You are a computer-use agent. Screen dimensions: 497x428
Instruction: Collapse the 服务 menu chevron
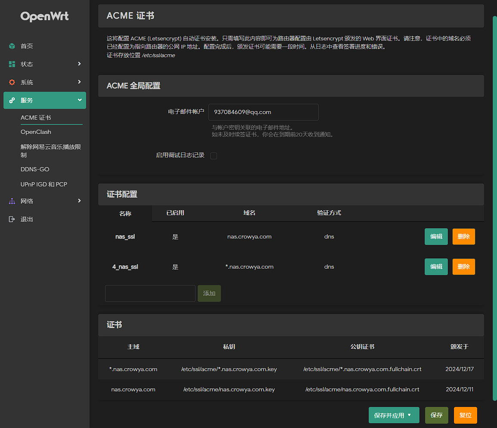80,100
